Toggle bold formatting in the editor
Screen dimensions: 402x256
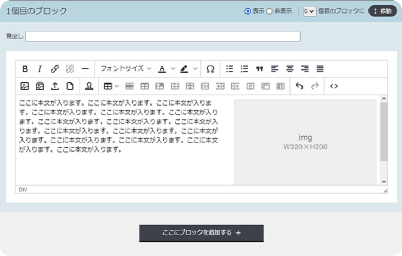[25, 68]
